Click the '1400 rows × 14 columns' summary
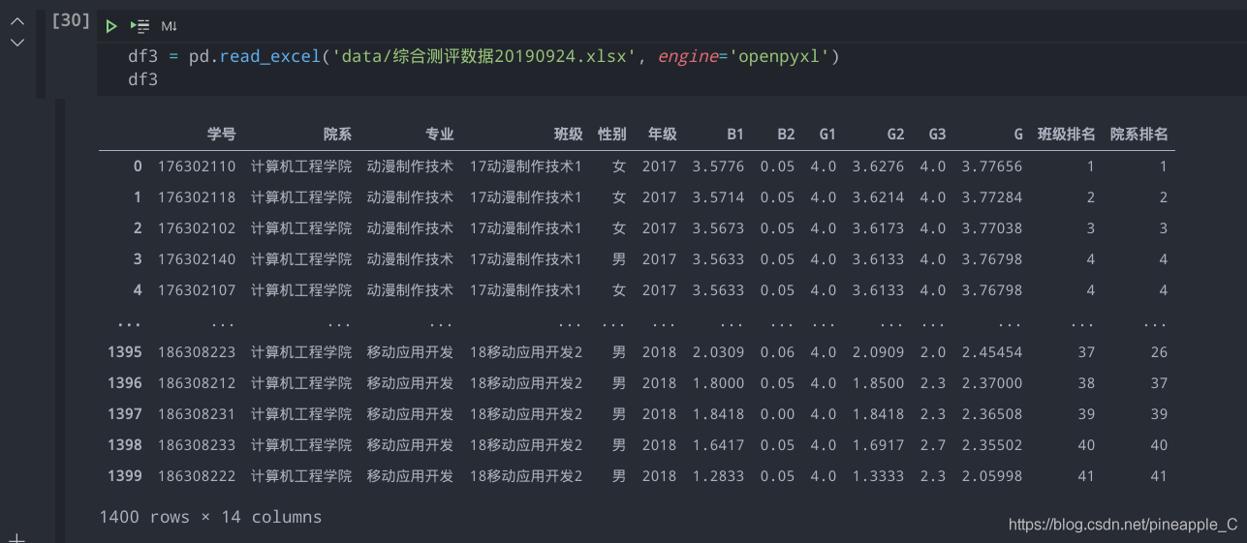Screen dimensions: 1247x543 tap(210, 517)
